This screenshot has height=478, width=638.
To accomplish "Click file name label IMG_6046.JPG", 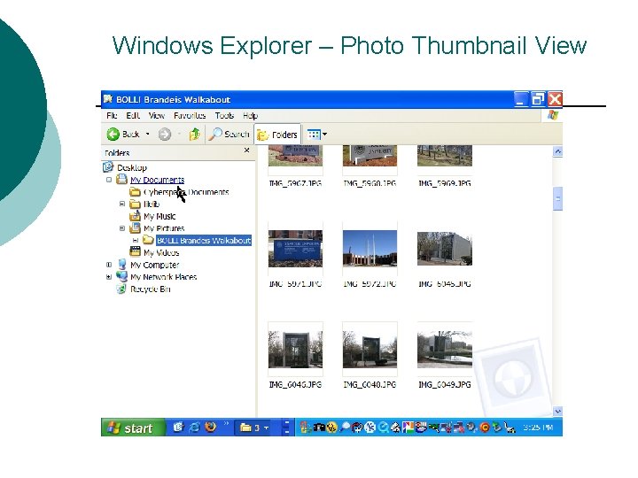I will [x=295, y=384].
